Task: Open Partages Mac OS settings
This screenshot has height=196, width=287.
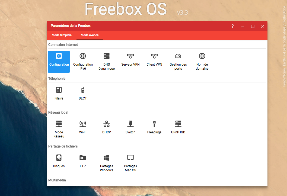Action: pos(130,163)
